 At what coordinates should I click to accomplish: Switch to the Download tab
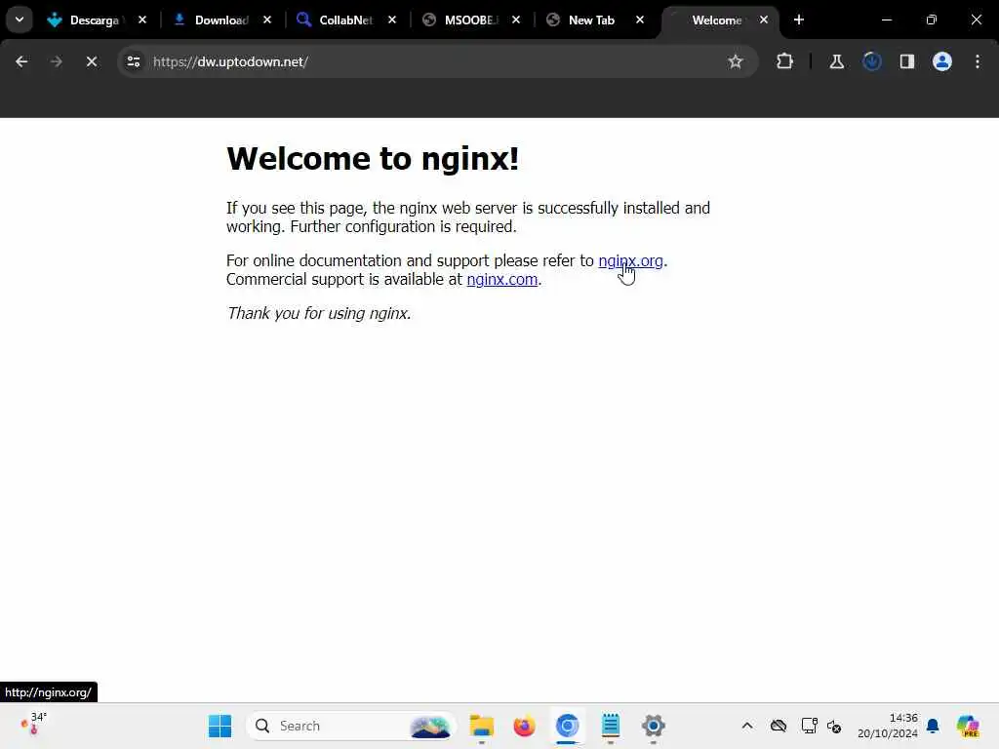click(x=220, y=20)
